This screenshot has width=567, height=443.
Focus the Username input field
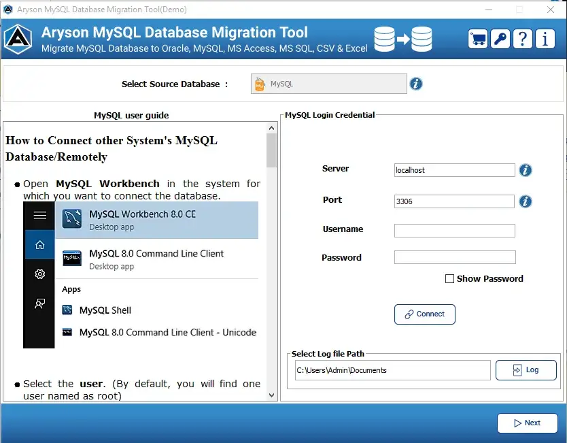(455, 231)
